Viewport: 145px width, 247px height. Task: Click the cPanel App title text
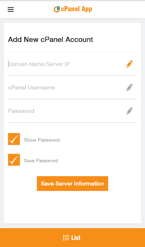tap(76, 9)
